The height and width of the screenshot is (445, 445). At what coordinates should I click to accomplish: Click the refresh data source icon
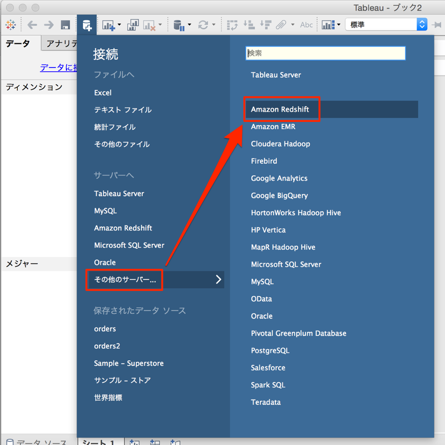pyautogui.click(x=204, y=24)
